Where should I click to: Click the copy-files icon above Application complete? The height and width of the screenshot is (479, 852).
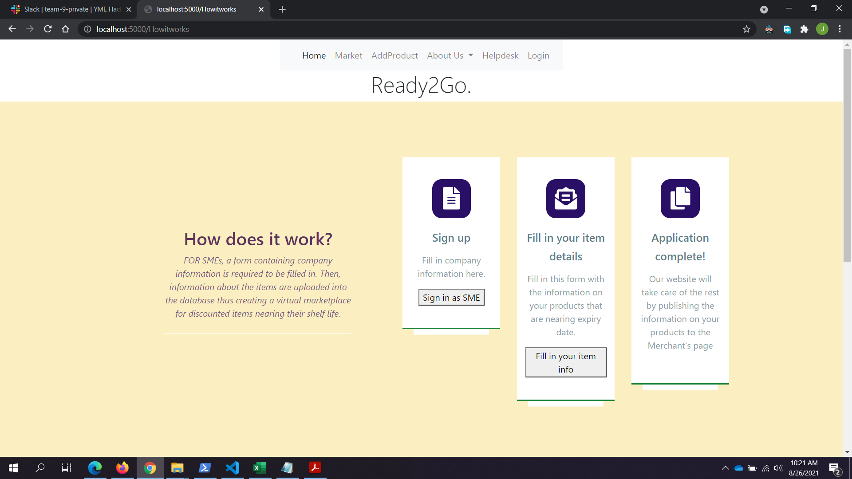click(680, 199)
